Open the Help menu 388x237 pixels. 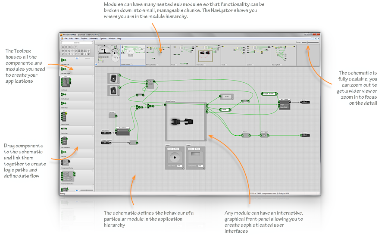119,39
